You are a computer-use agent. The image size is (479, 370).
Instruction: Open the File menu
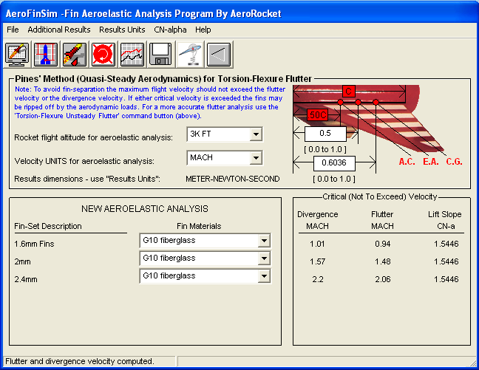pos(13,30)
